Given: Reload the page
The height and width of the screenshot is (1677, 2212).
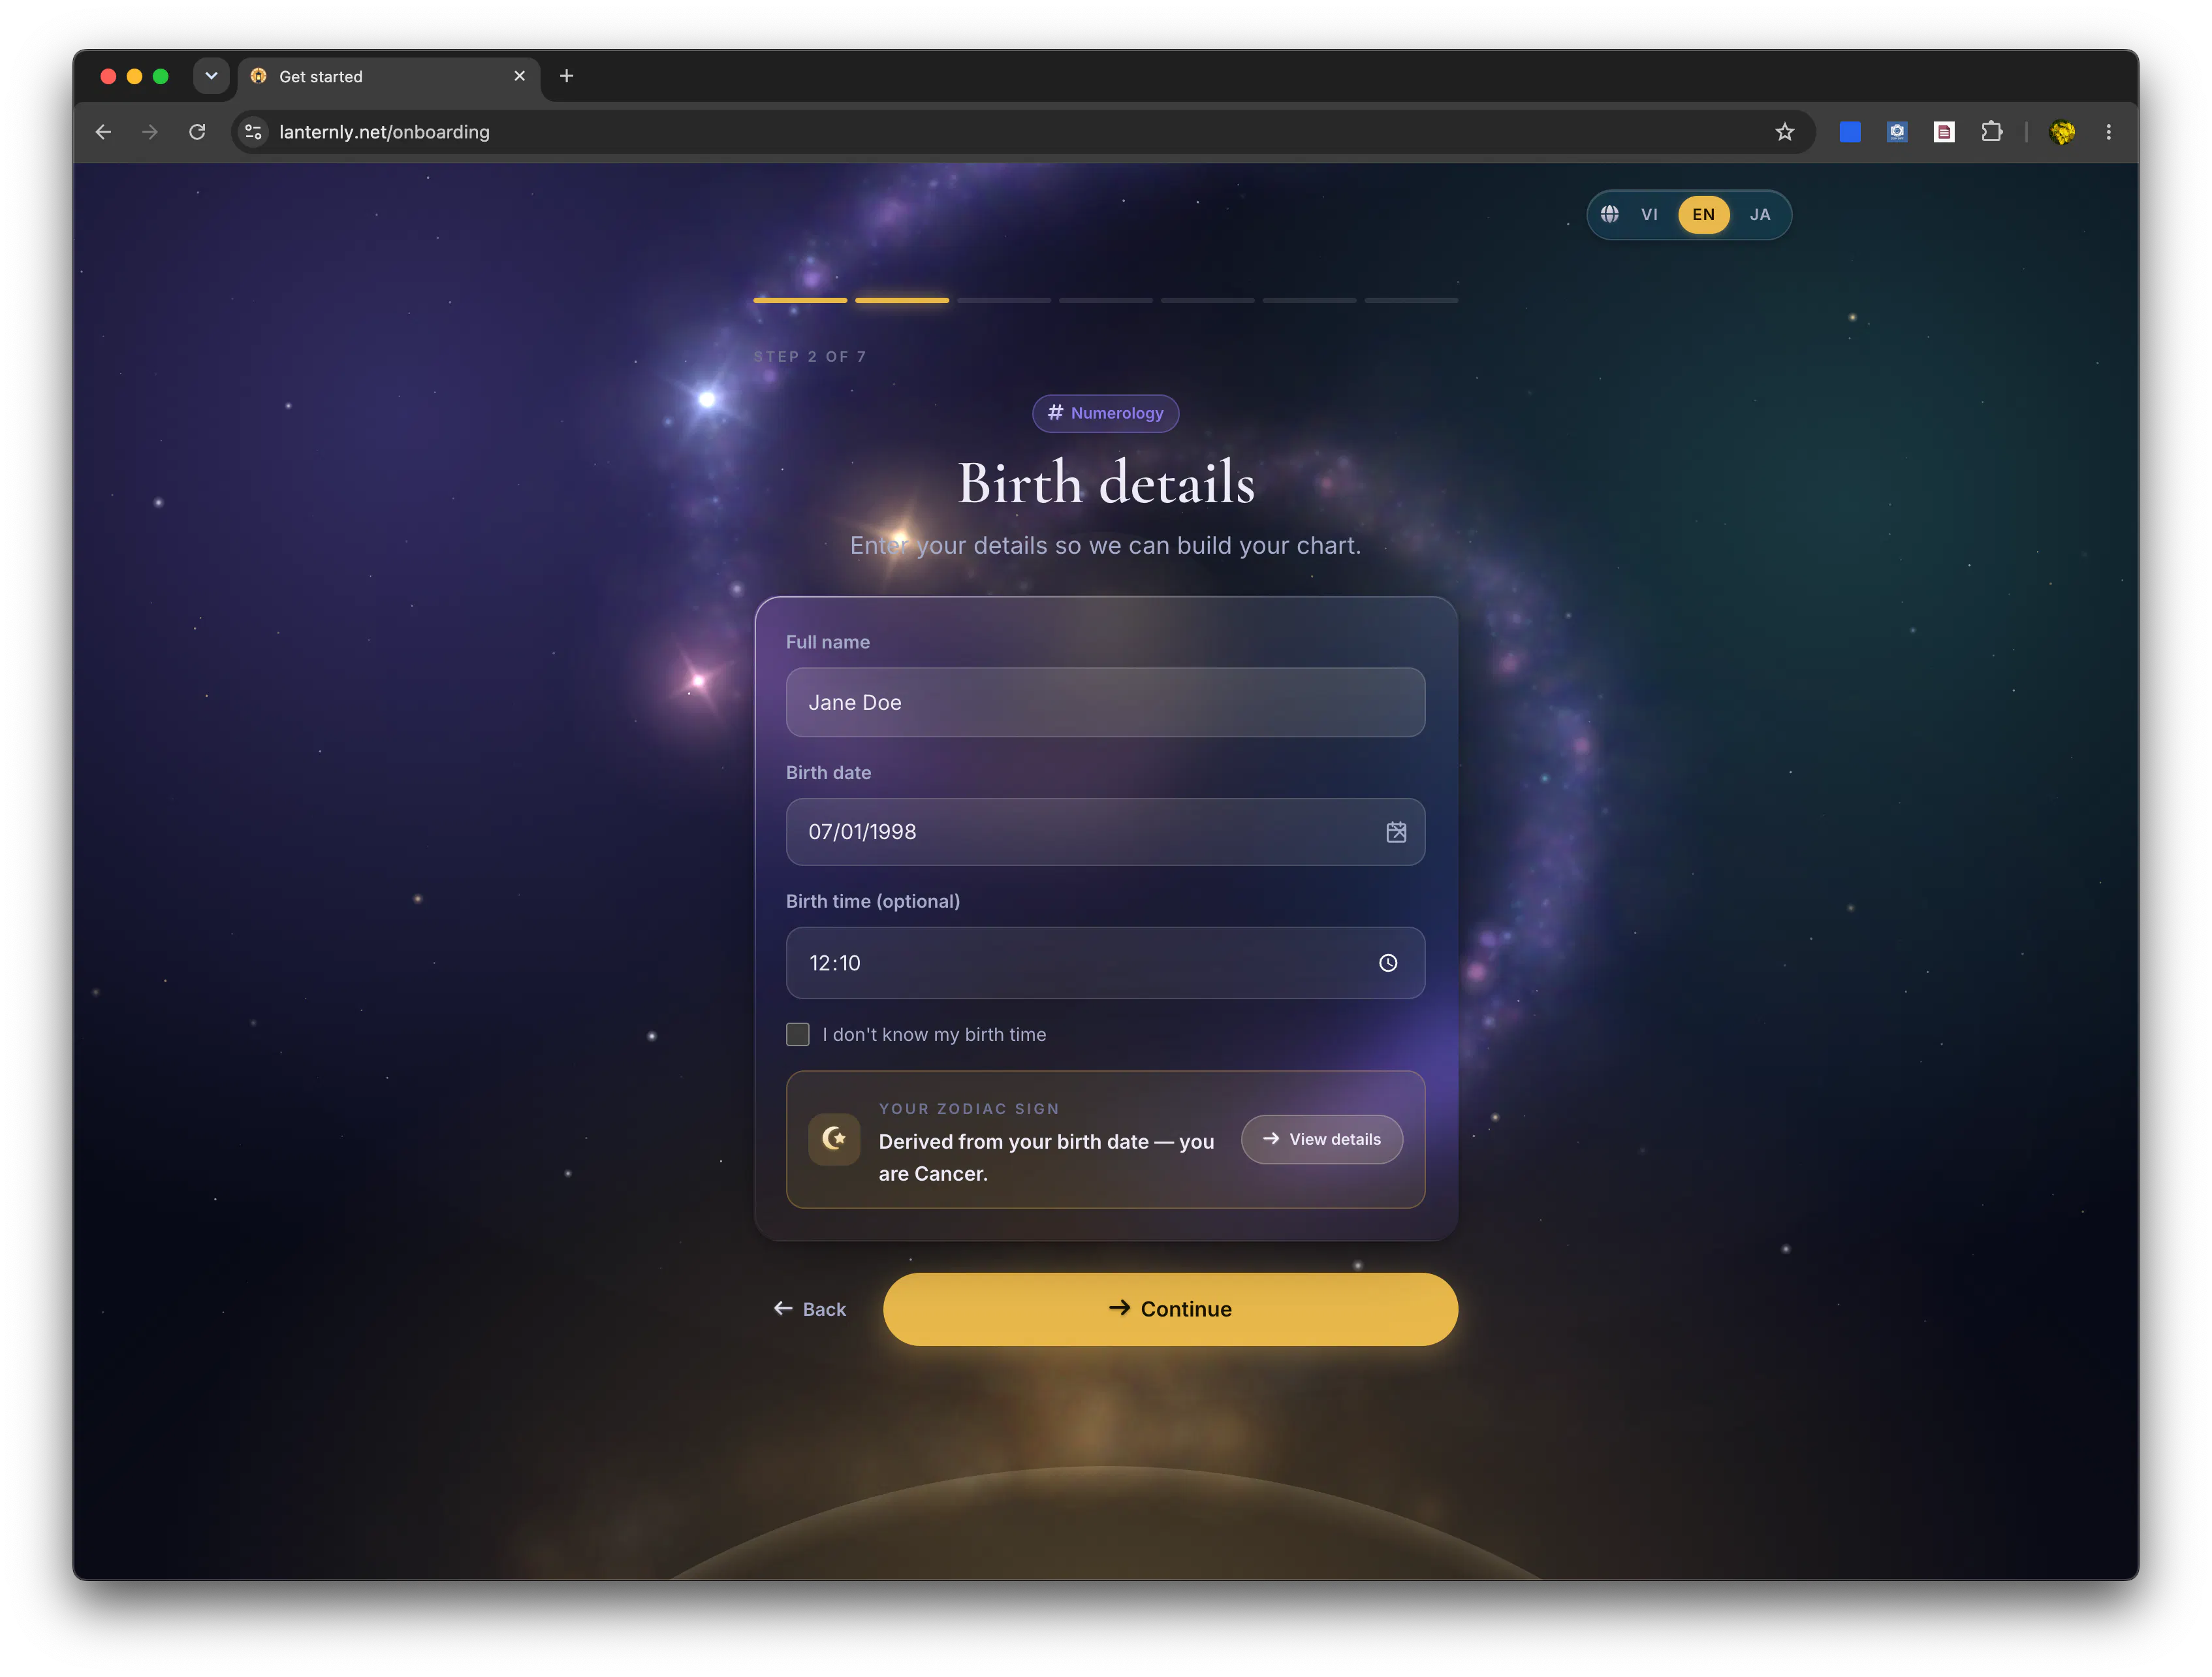Looking at the screenshot, I should (x=197, y=132).
